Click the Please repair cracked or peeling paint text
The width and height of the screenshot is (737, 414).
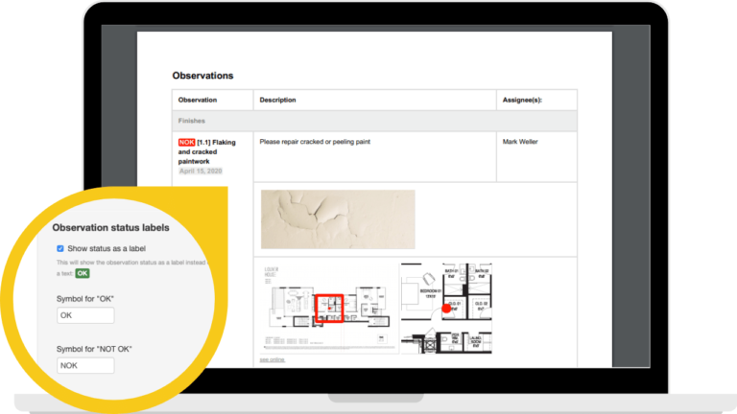pos(315,142)
